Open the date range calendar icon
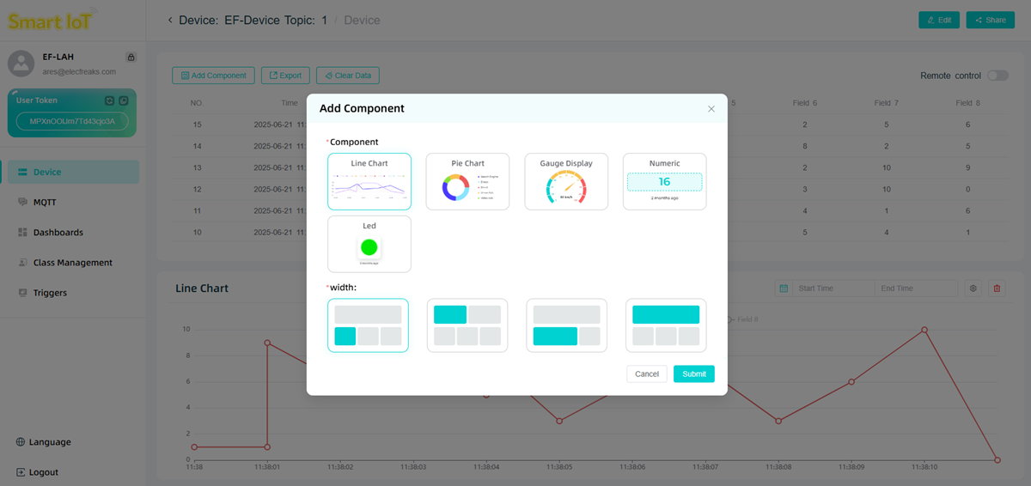This screenshot has width=1031, height=486. 784,289
